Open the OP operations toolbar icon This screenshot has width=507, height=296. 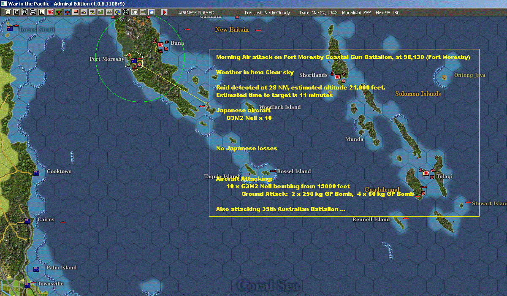click(x=135, y=12)
